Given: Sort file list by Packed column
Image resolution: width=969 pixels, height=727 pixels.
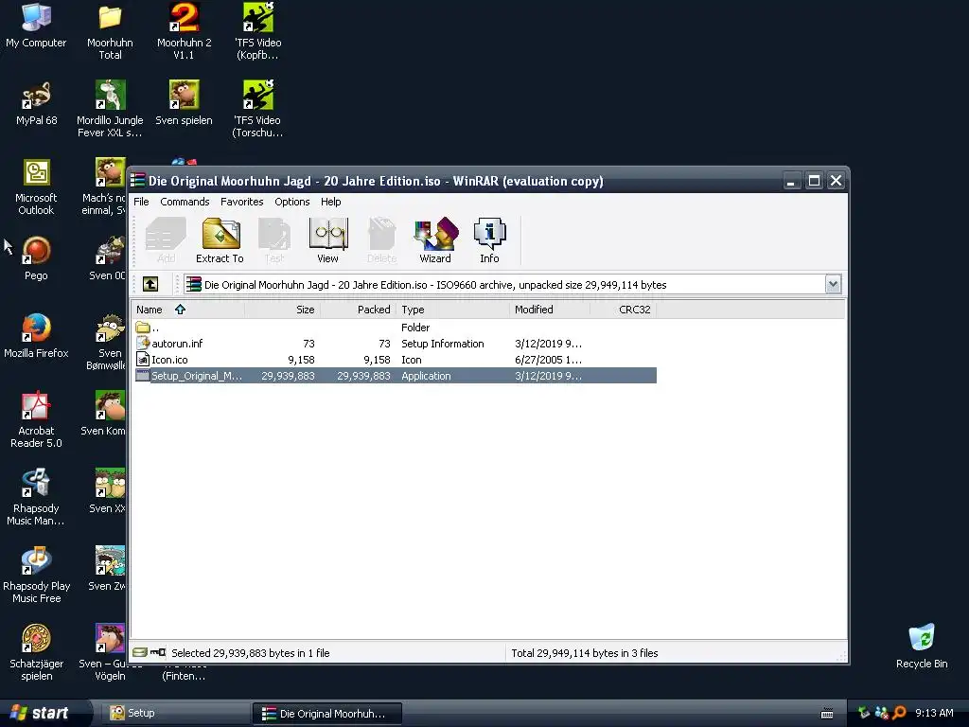Looking at the screenshot, I should pyautogui.click(x=358, y=310).
